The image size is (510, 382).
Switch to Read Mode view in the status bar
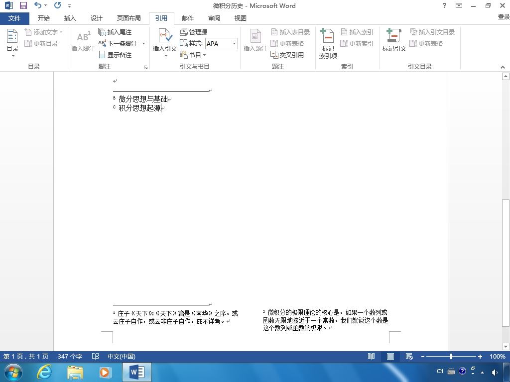click(371, 356)
